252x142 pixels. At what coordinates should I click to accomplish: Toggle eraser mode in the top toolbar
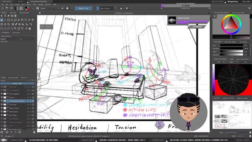click(x=62, y=8)
